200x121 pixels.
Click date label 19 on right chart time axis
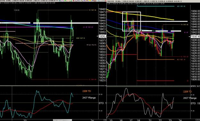point(139,120)
